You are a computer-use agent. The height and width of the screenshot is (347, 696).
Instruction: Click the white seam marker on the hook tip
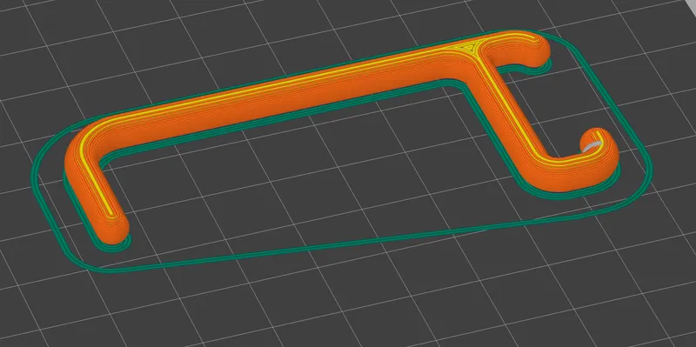pos(592,146)
